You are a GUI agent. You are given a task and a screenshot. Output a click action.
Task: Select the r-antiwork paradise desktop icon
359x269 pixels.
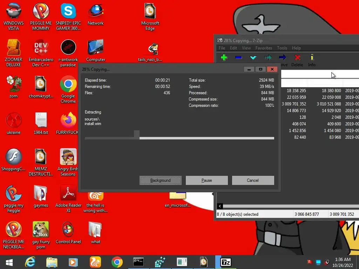[x=68, y=53]
